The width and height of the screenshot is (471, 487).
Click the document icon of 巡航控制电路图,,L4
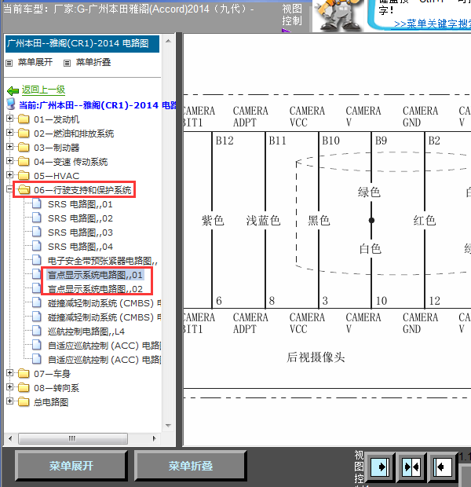point(37,331)
